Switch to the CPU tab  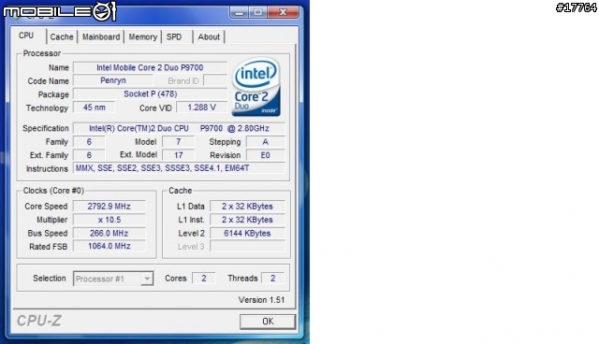pos(27,36)
